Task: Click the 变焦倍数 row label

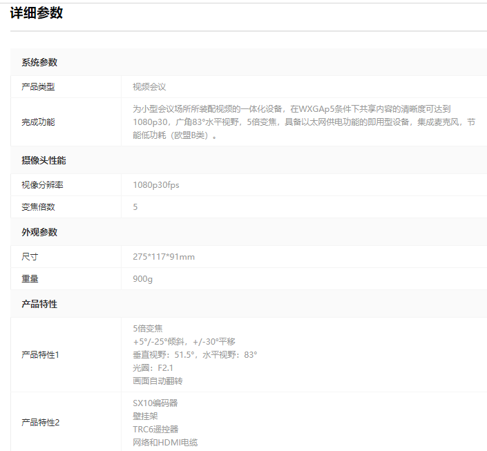Action: tap(38, 207)
